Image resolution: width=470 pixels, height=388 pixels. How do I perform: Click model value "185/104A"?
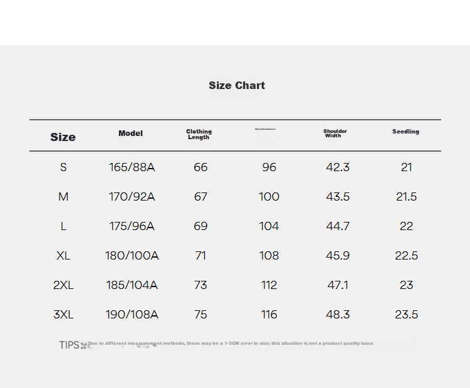[x=132, y=285]
